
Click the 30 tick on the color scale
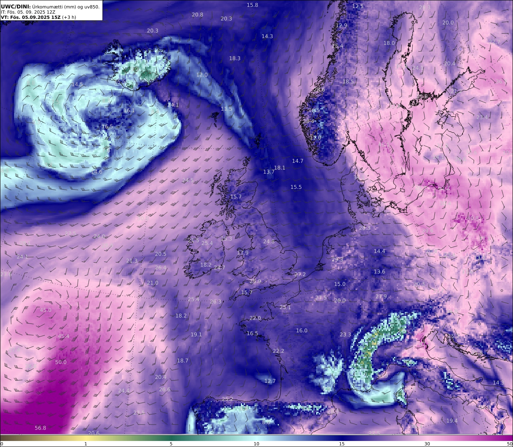427,444
